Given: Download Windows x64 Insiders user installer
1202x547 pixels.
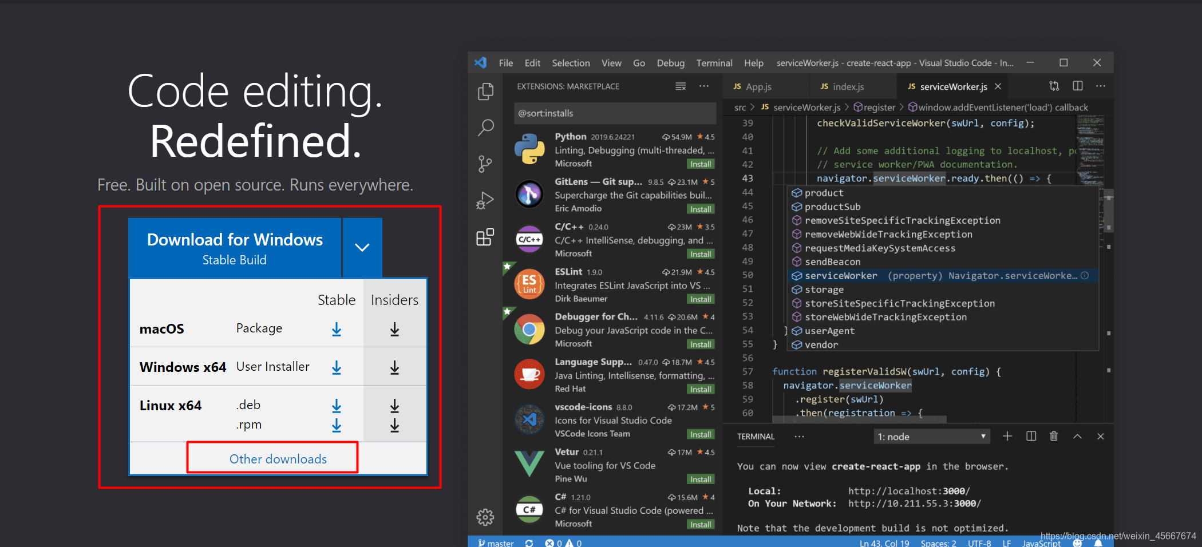Looking at the screenshot, I should 394,367.
